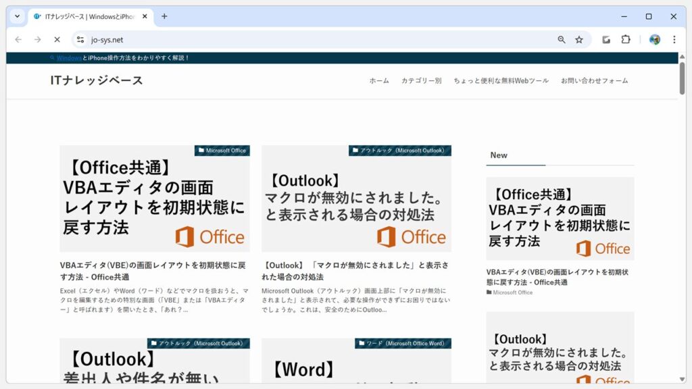Viewport: 692px width, 389px height.
Task: Open the カテゴリー別 menu item
Action: [x=421, y=81]
